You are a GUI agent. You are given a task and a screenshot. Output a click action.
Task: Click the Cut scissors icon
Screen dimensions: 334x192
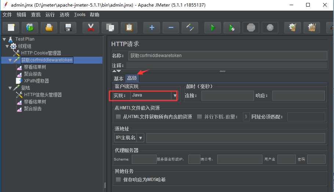coord(91,27)
